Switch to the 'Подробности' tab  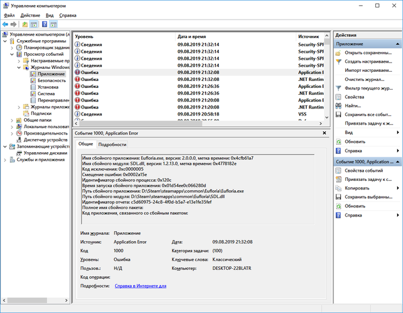coord(112,145)
